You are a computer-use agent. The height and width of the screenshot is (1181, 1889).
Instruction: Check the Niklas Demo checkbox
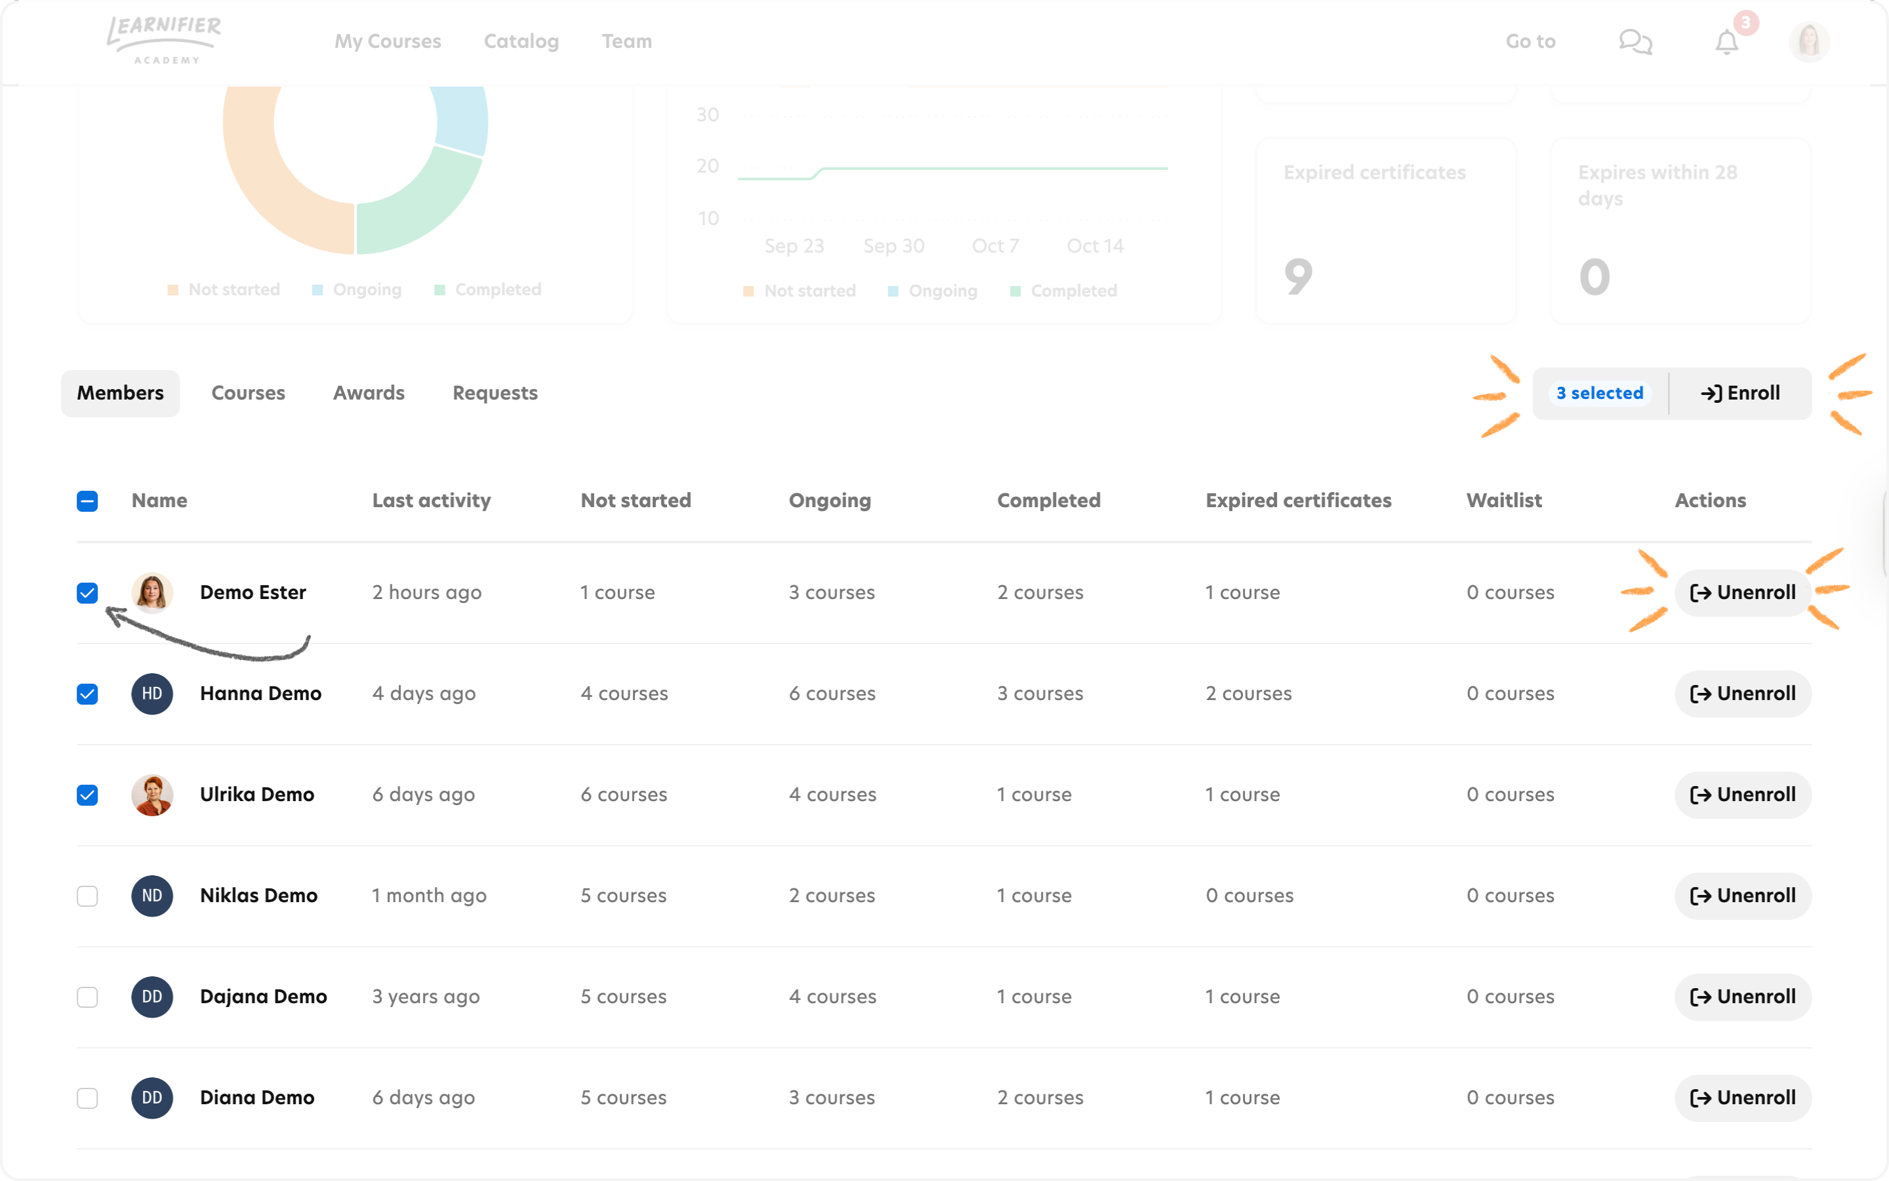pyautogui.click(x=87, y=896)
